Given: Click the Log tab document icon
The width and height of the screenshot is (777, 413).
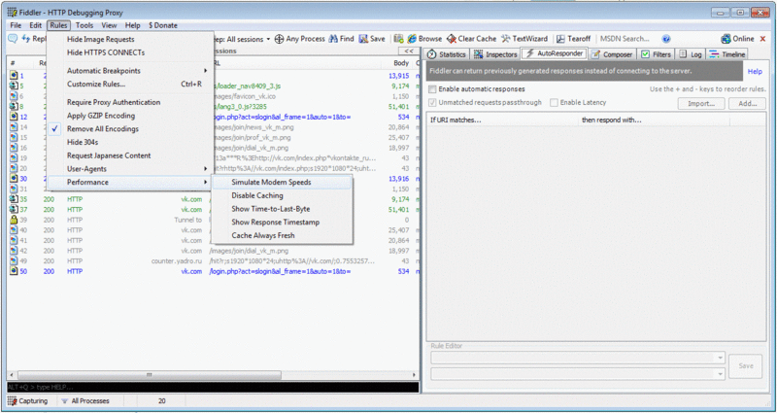Looking at the screenshot, I should [683, 54].
